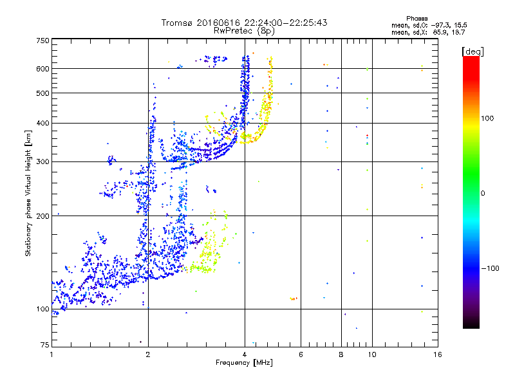Click the '[deg]' colorbar unit label
Image resolution: width=515 pixels, height=386 pixels.
[x=473, y=51]
